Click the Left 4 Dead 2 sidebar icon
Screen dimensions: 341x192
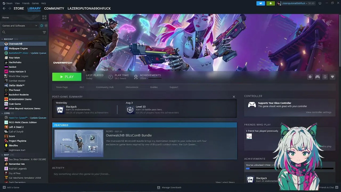click(6, 127)
